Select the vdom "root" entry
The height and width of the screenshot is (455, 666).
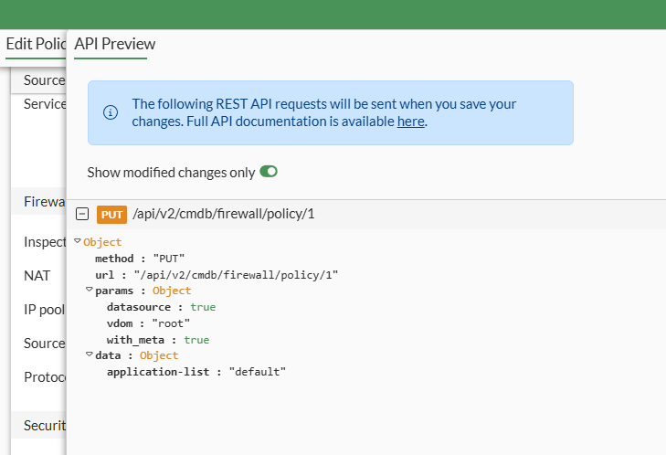(148, 323)
